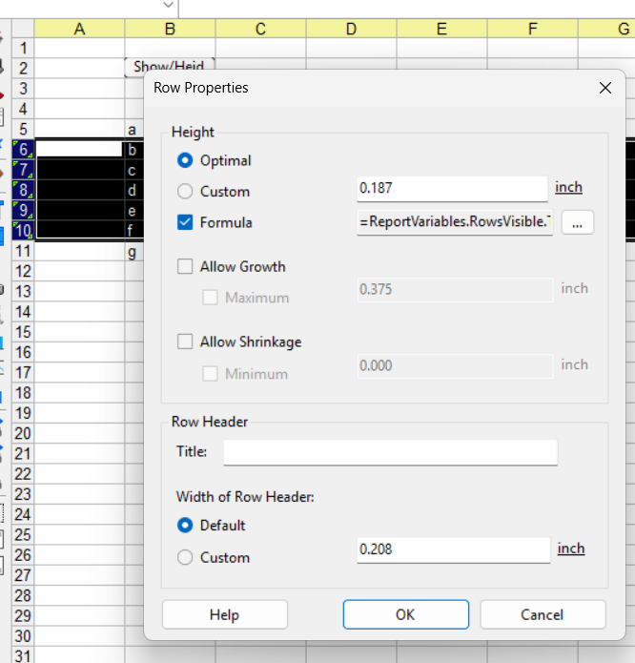
Task: Select row 1 header
Action: point(23,48)
